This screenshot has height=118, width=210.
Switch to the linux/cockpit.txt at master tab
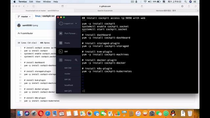[42, 10]
